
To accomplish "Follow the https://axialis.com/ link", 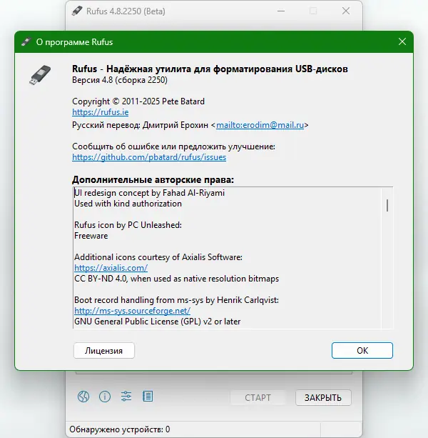I will point(111,268).
